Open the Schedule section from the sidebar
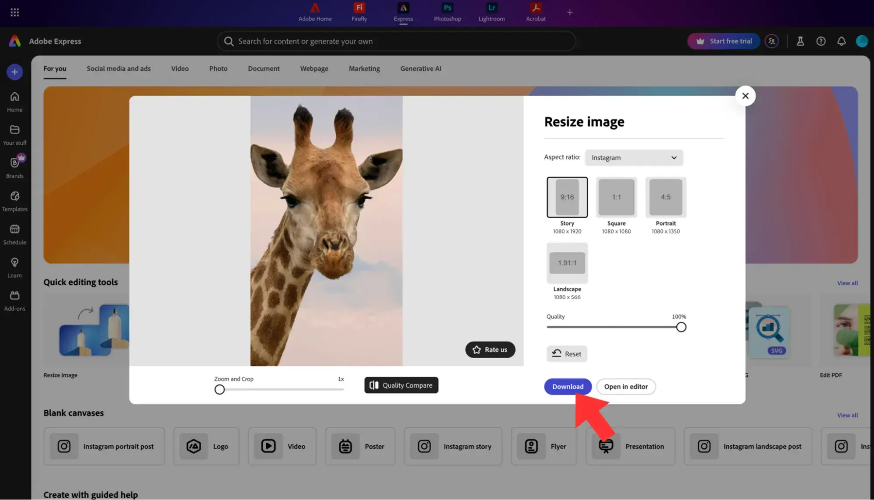Viewport: 874px width, 500px height. tap(14, 234)
